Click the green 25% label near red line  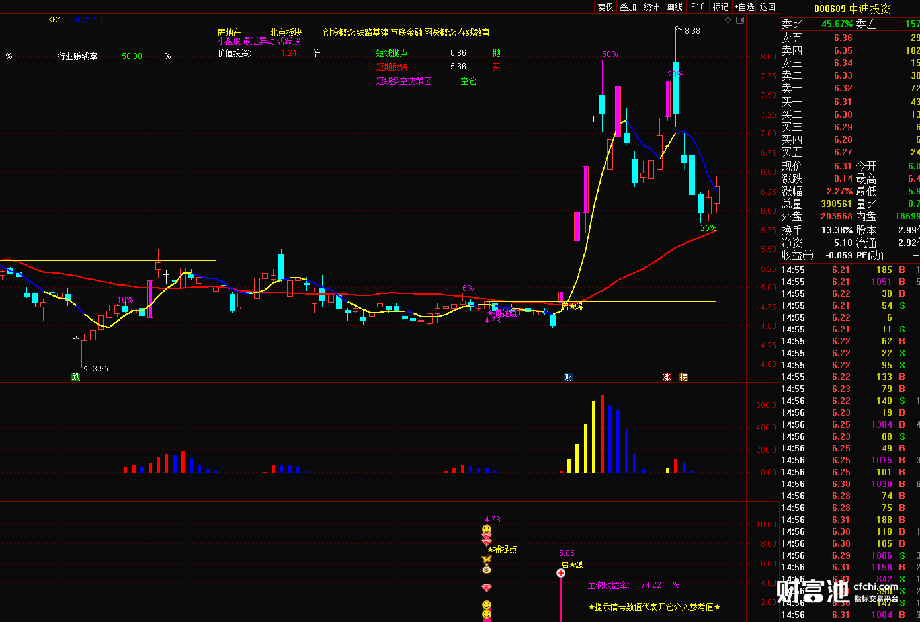[708, 228]
